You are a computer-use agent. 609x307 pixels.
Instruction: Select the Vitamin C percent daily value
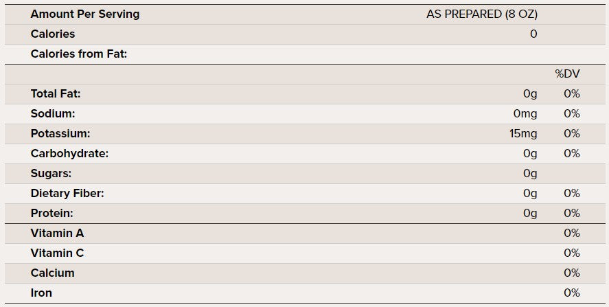[x=571, y=253]
